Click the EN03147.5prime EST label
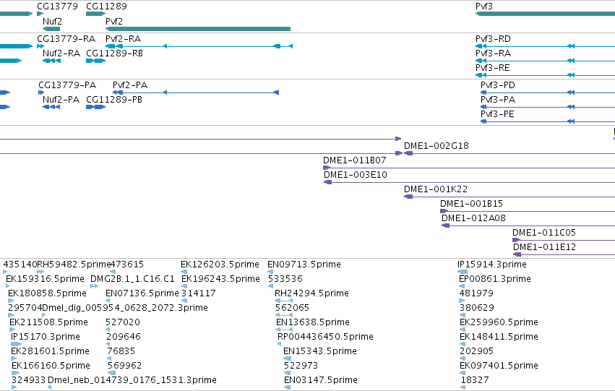615x391 pixels. (x=321, y=381)
